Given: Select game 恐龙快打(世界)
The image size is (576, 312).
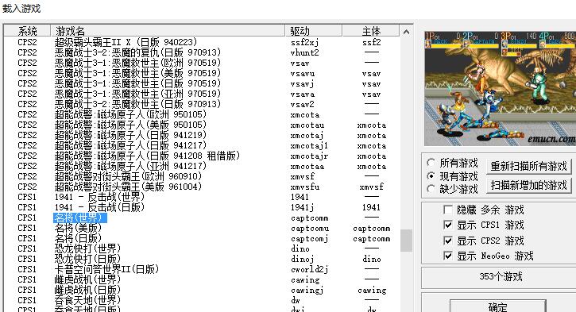Looking at the screenshot, I should 87,248.
